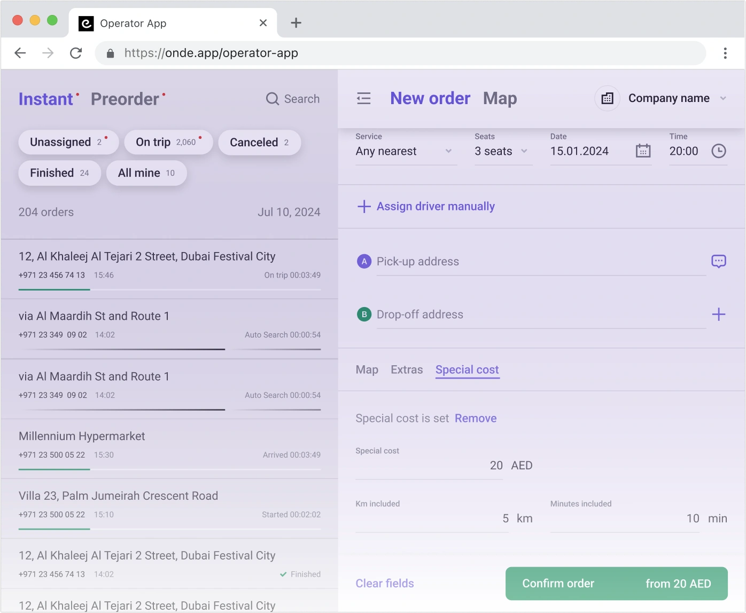Screen dimensions: 746x613
Task: Expand the Company name dropdown
Action: click(677, 98)
